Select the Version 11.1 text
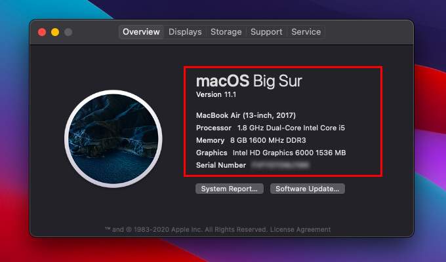Viewport: 446px width, 262px height. [216, 94]
